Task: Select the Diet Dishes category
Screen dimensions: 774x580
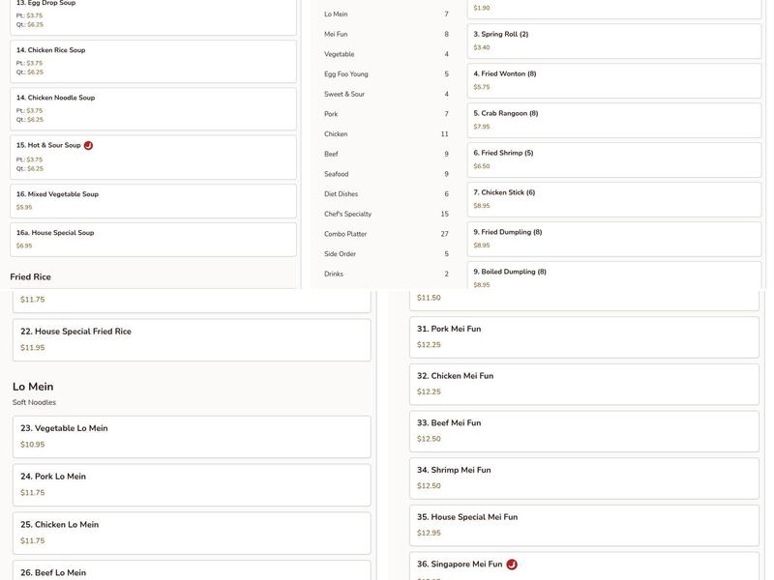Action: coord(342,194)
